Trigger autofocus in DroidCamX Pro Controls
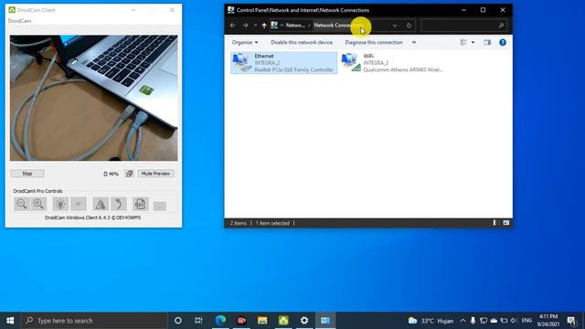Screen dimensions: 585x329 [79, 204]
